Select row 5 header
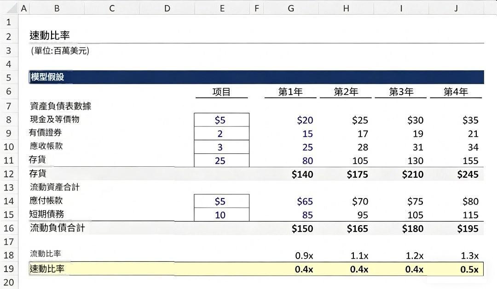Screen dimensions: 497x289 pos(9,78)
